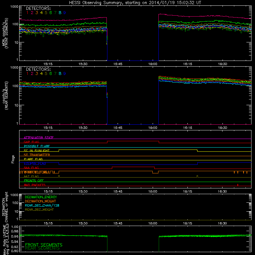Screen dimensions: 255x255
Task: Select detector 8 number in front segments legend
Action: (x=60, y=13)
